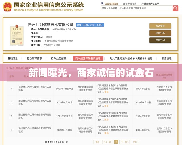Viewport: 182px width, 145px height.
Task: Click the 存续（在营、开业、在册）status badge
Action: coord(90,25)
